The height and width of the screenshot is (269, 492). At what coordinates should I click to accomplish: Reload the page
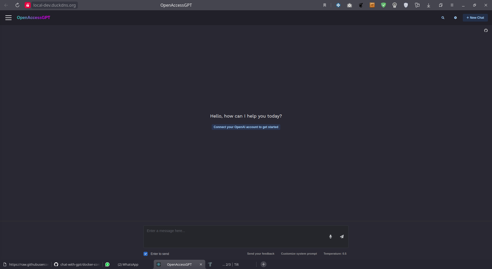tap(17, 5)
